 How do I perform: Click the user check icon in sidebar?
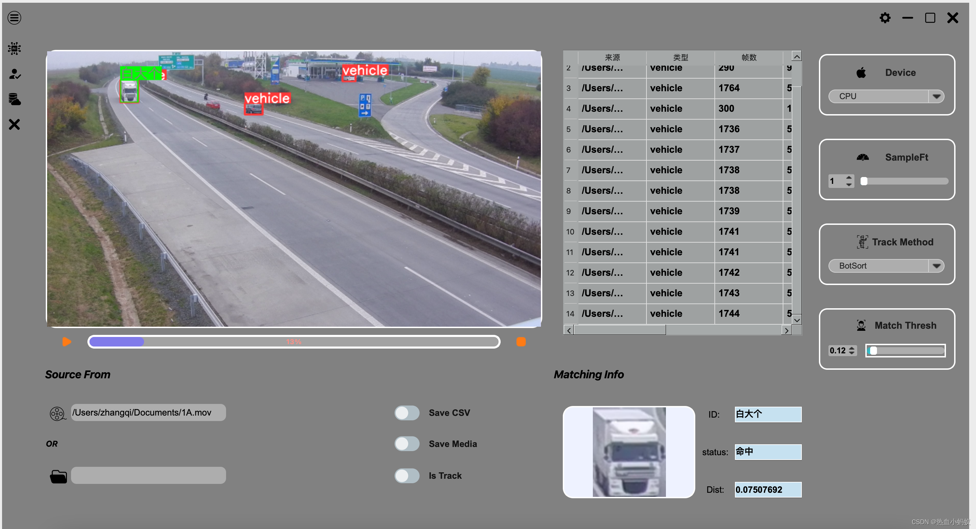coord(14,74)
